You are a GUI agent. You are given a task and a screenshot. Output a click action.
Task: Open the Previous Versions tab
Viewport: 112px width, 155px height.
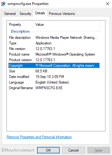point(62,14)
